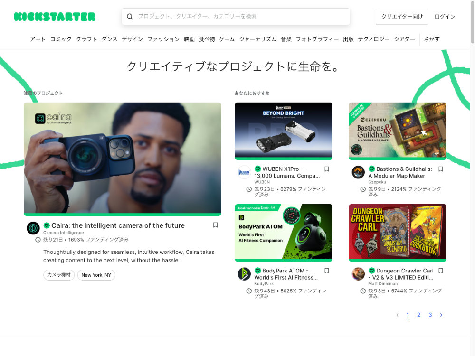The height and width of the screenshot is (356, 475).
Task: Bookmark the Caira camera project
Action: click(x=215, y=225)
